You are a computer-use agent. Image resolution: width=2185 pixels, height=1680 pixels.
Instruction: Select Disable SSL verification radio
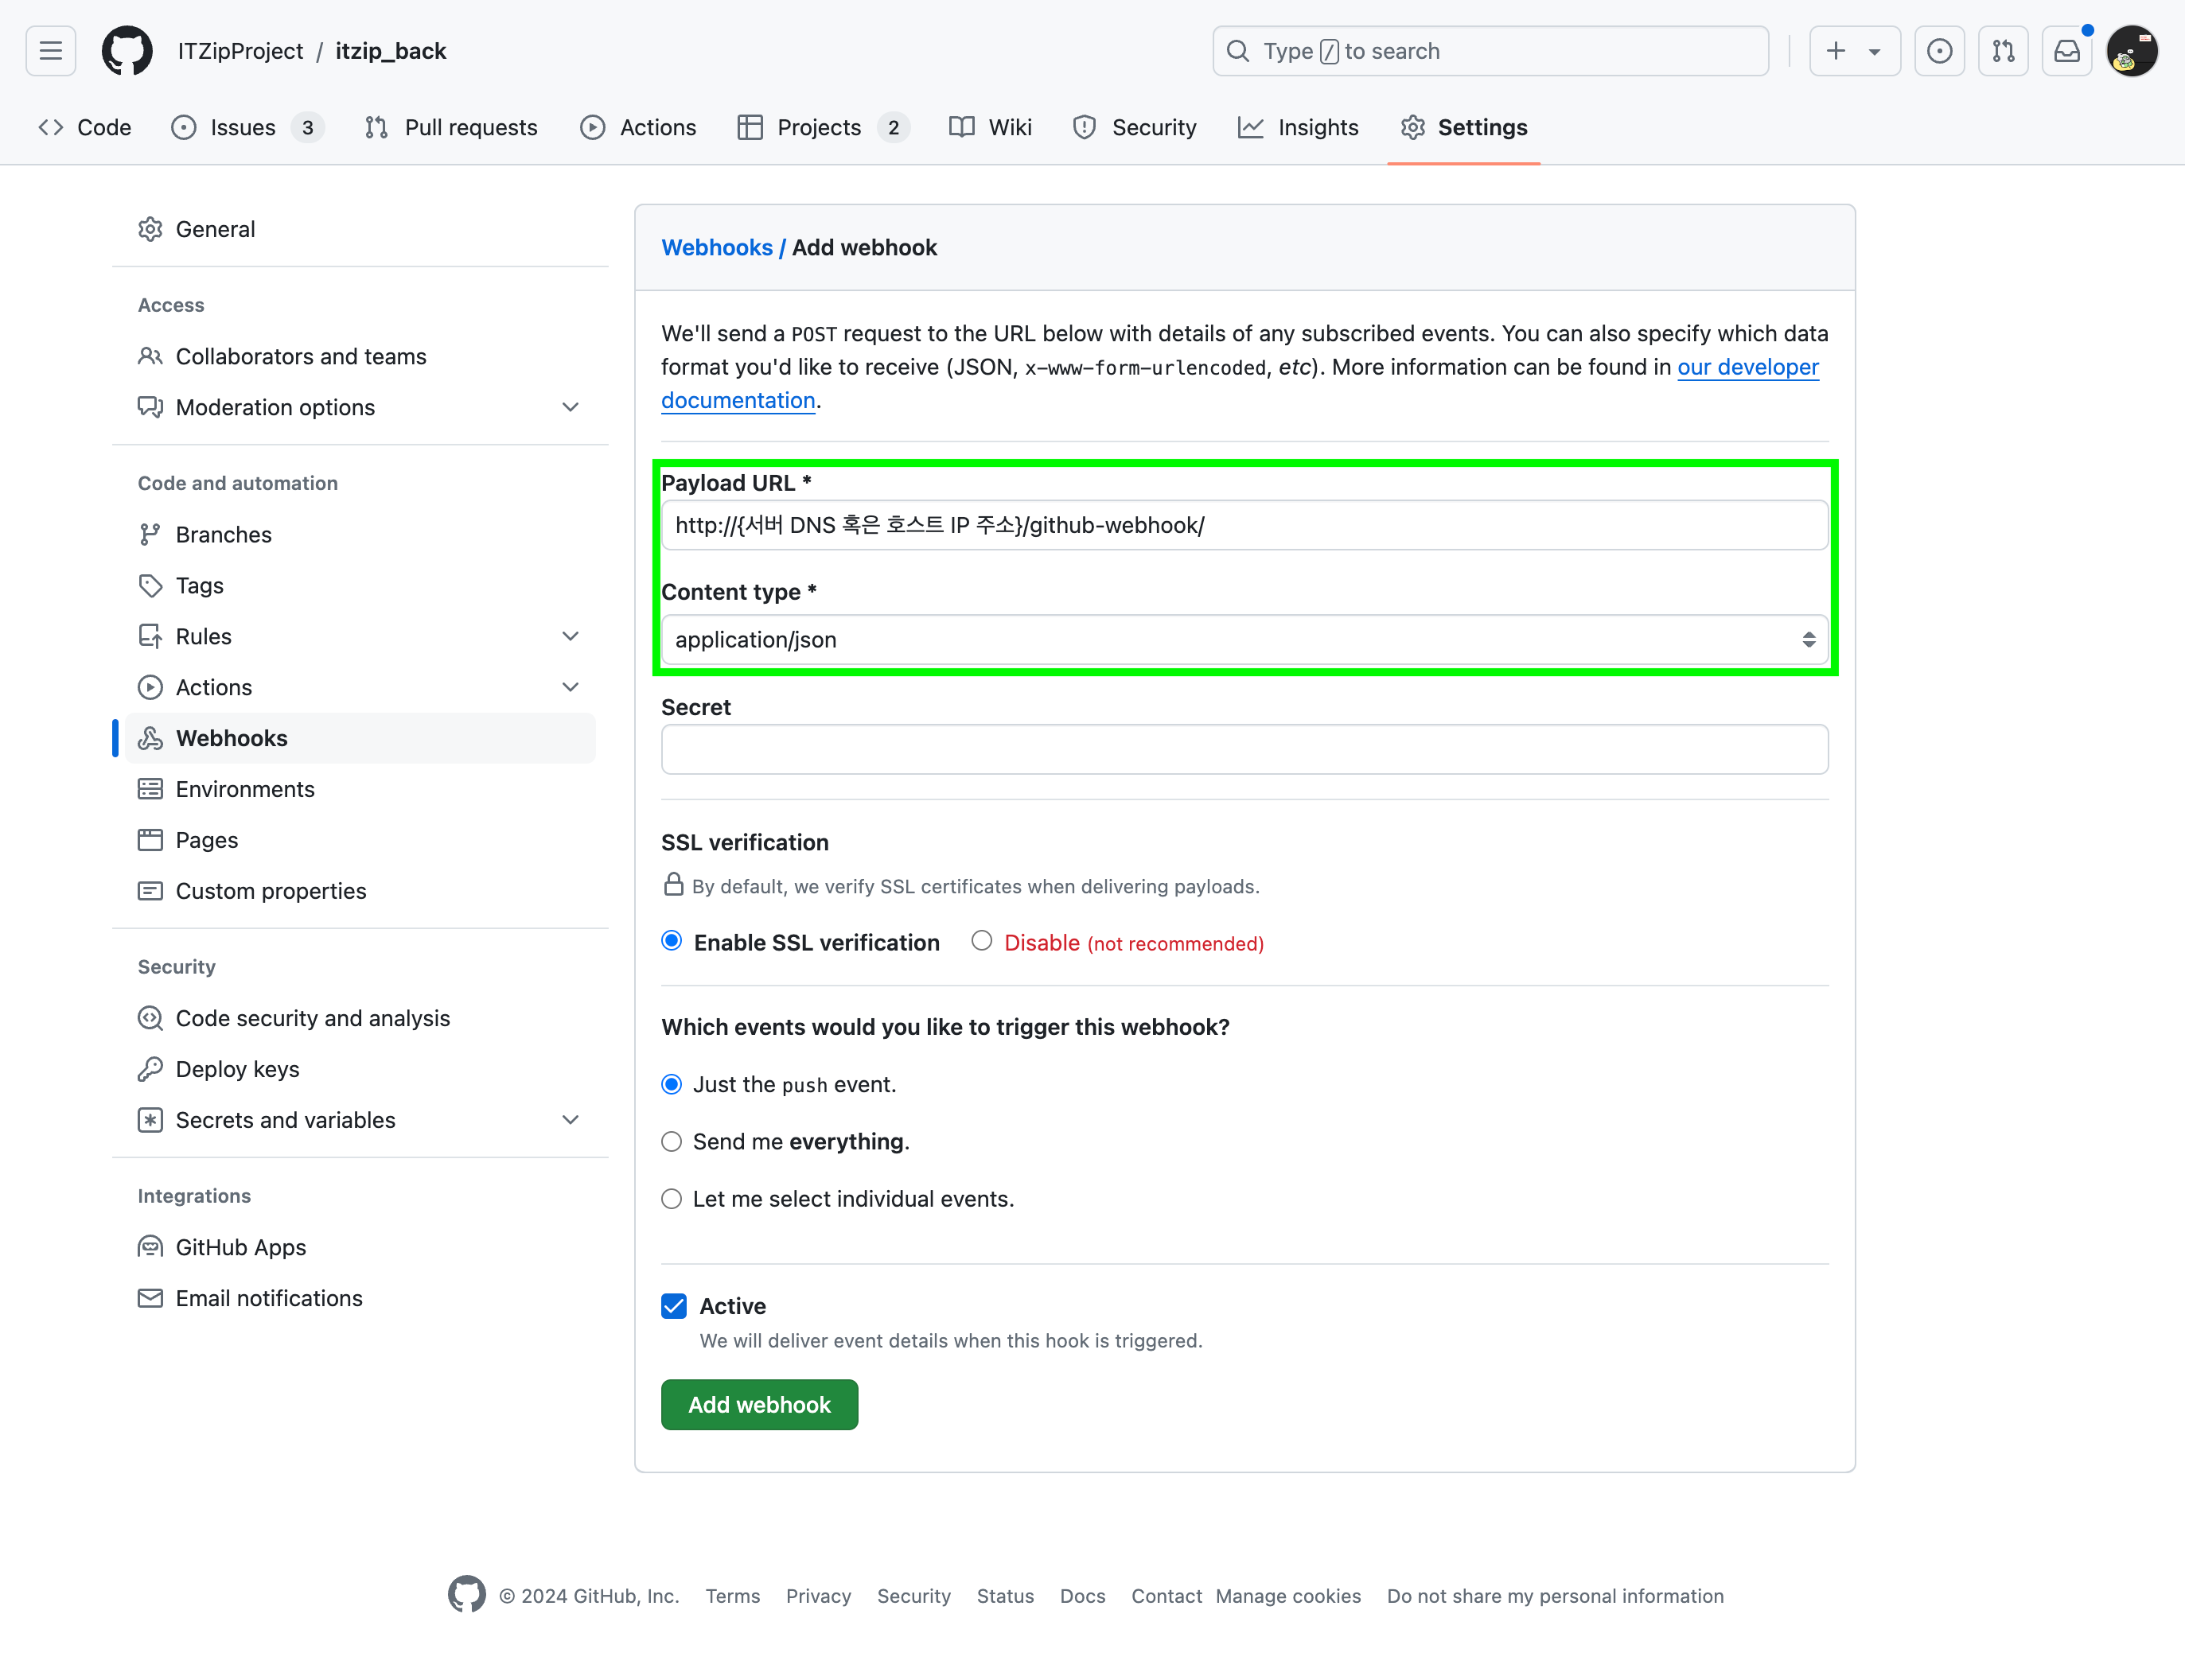pos(981,941)
